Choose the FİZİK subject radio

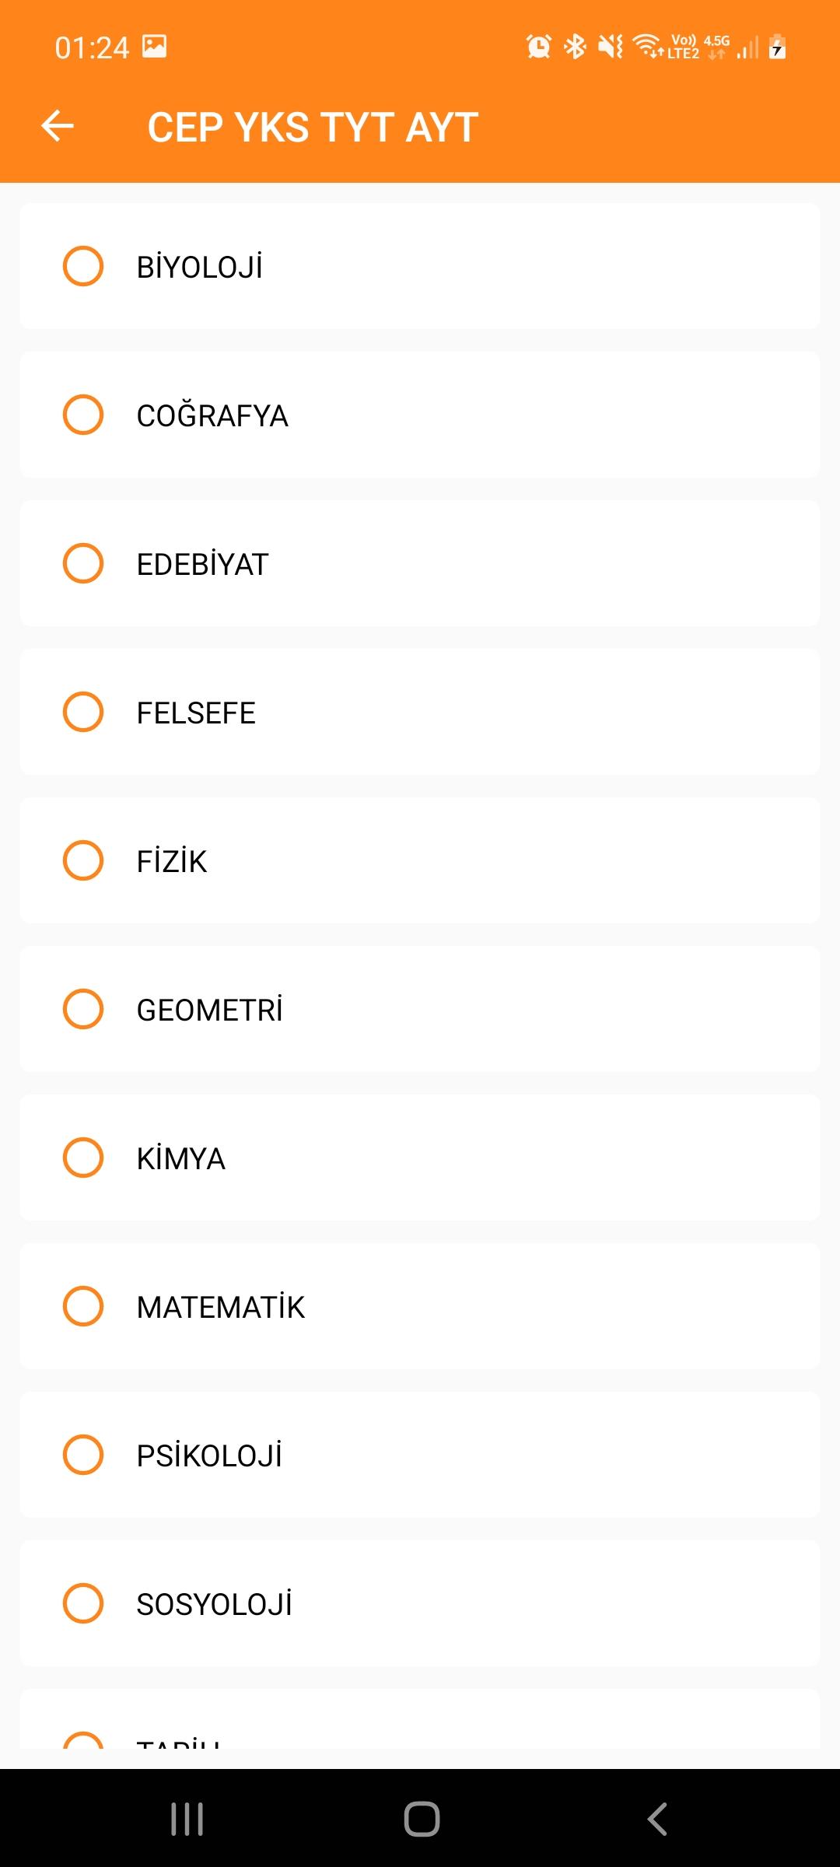click(x=83, y=860)
